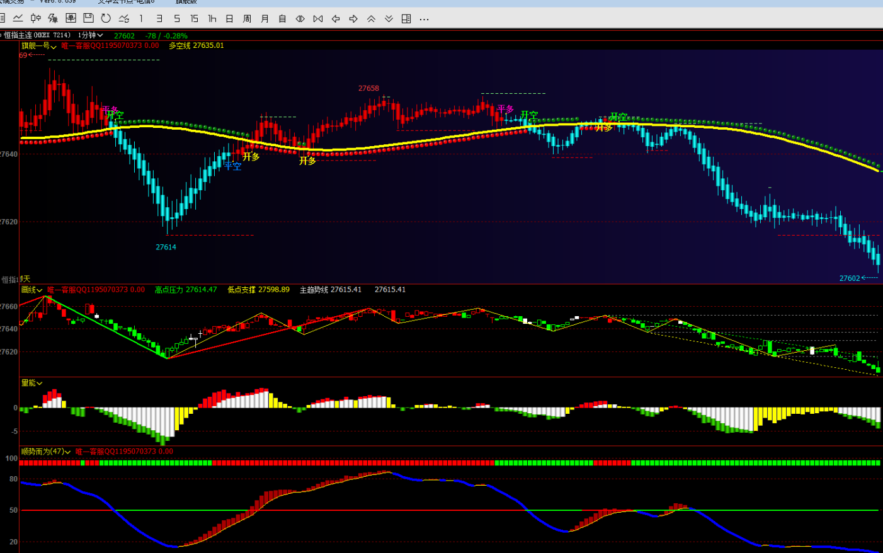Switch to daily (日) period

[229, 18]
